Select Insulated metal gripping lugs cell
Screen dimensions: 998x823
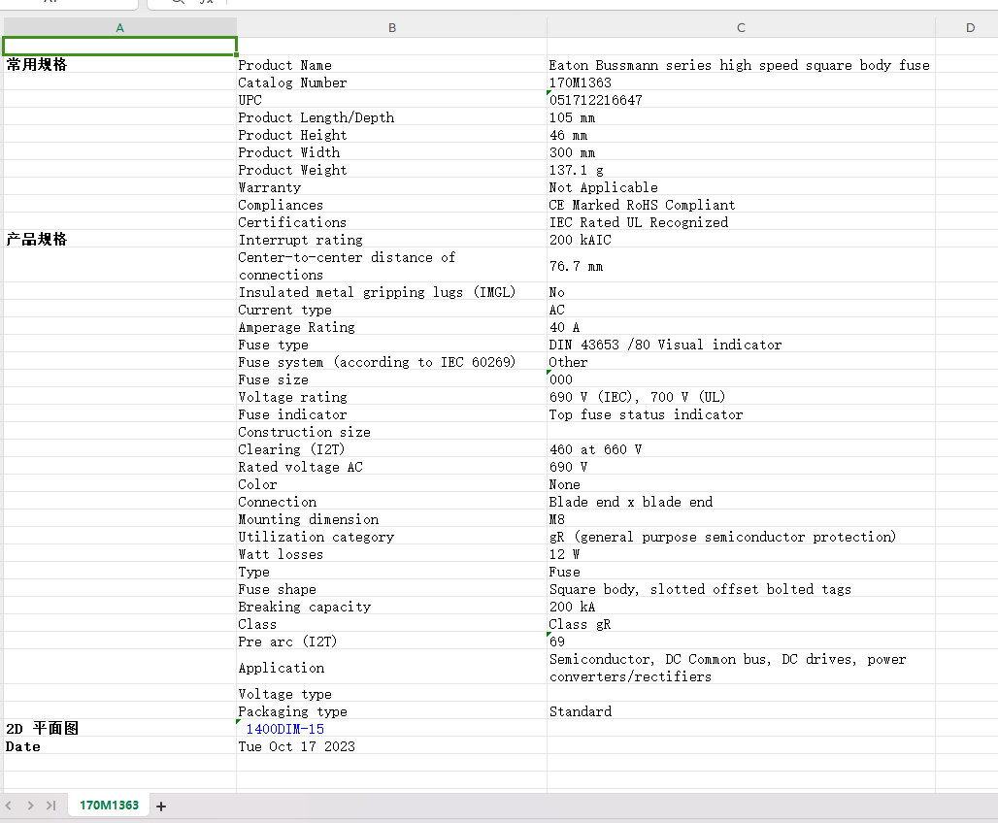point(391,291)
